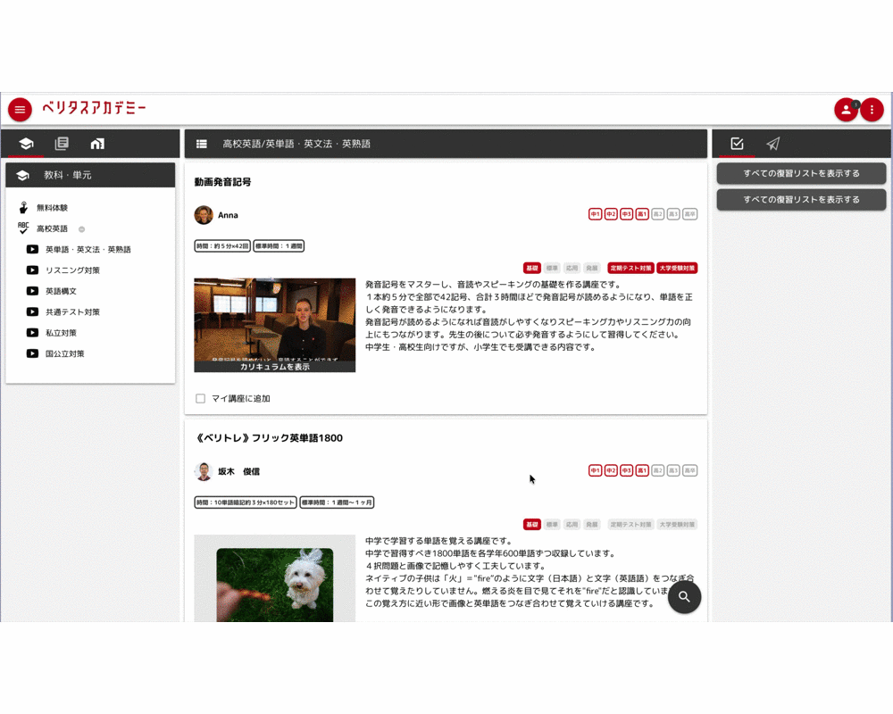The width and height of the screenshot is (893, 714).
Task: Open 共通テスト対策 course category
Action: click(x=72, y=312)
